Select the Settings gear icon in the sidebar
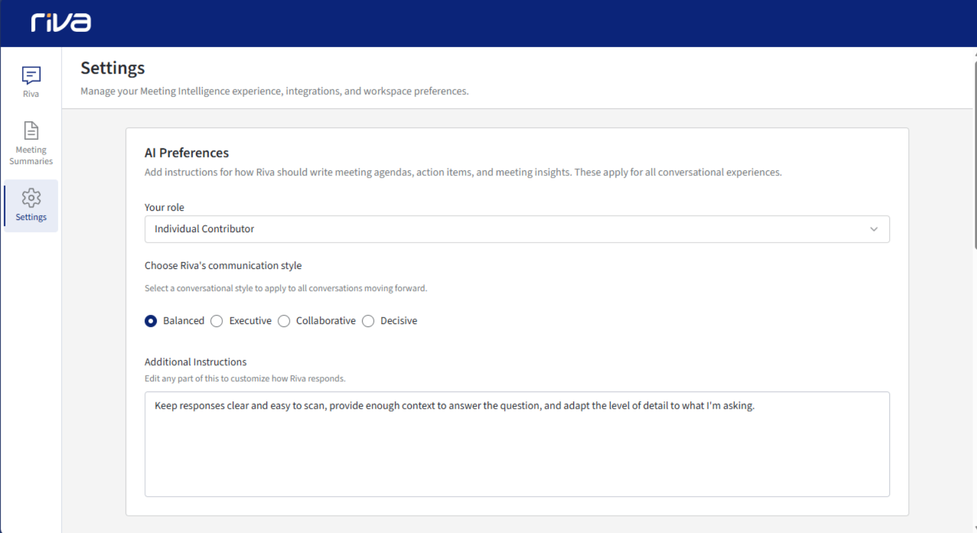977x533 pixels. [31, 198]
